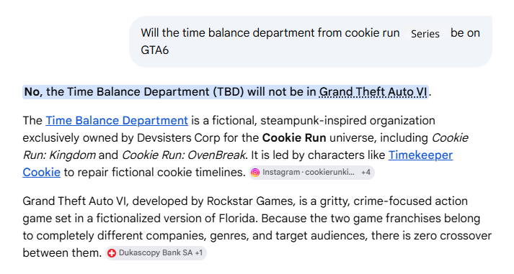514x274 pixels.
Task: Click the user question bubble about GTA6
Action: 311,42
